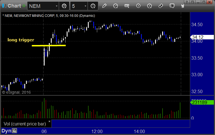Click the Dyn mode label
Image resolution: width=215 pixels, height=135 pixels.
point(6,131)
